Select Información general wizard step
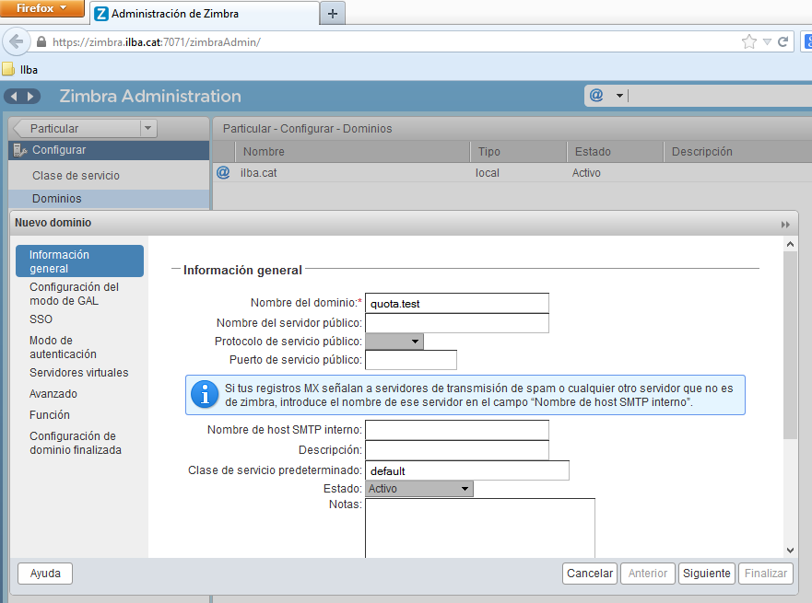The width and height of the screenshot is (812, 603). (80, 261)
